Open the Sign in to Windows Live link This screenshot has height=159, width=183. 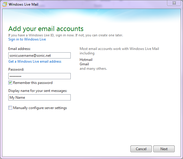pos(27,39)
